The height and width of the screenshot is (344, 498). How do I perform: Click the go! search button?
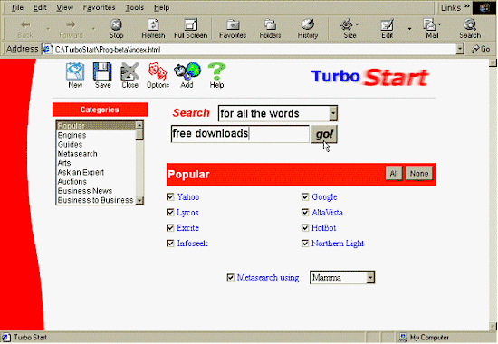(324, 134)
